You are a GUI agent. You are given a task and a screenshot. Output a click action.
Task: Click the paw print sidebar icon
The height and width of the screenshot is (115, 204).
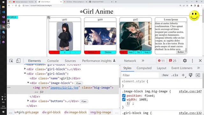8,20
